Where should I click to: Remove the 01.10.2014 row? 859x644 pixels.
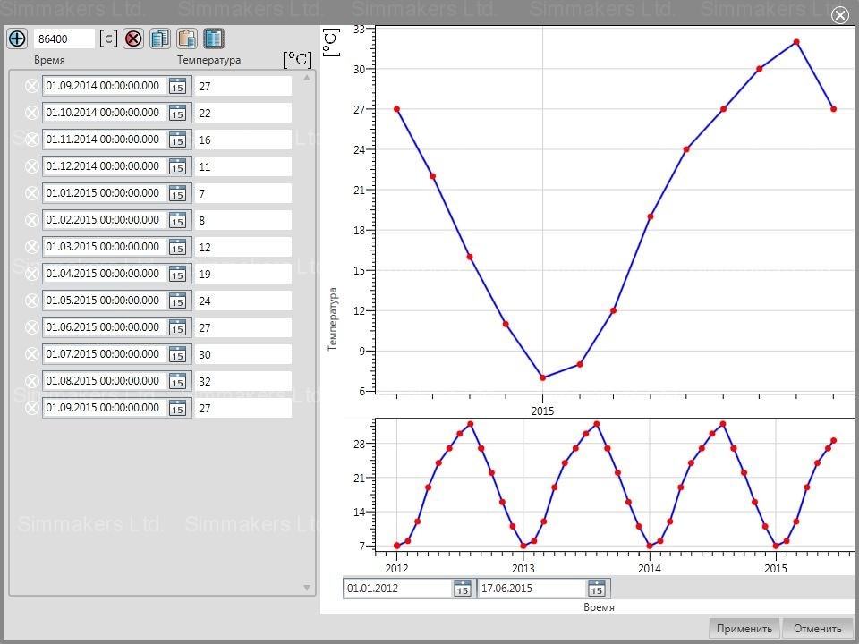click(x=32, y=113)
